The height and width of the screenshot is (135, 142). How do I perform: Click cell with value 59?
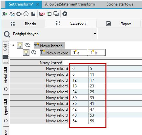[97, 121]
